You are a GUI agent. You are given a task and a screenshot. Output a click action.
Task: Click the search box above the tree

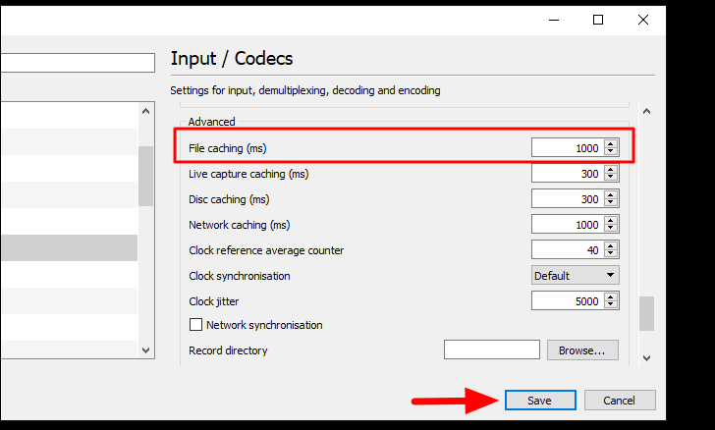[x=78, y=63]
